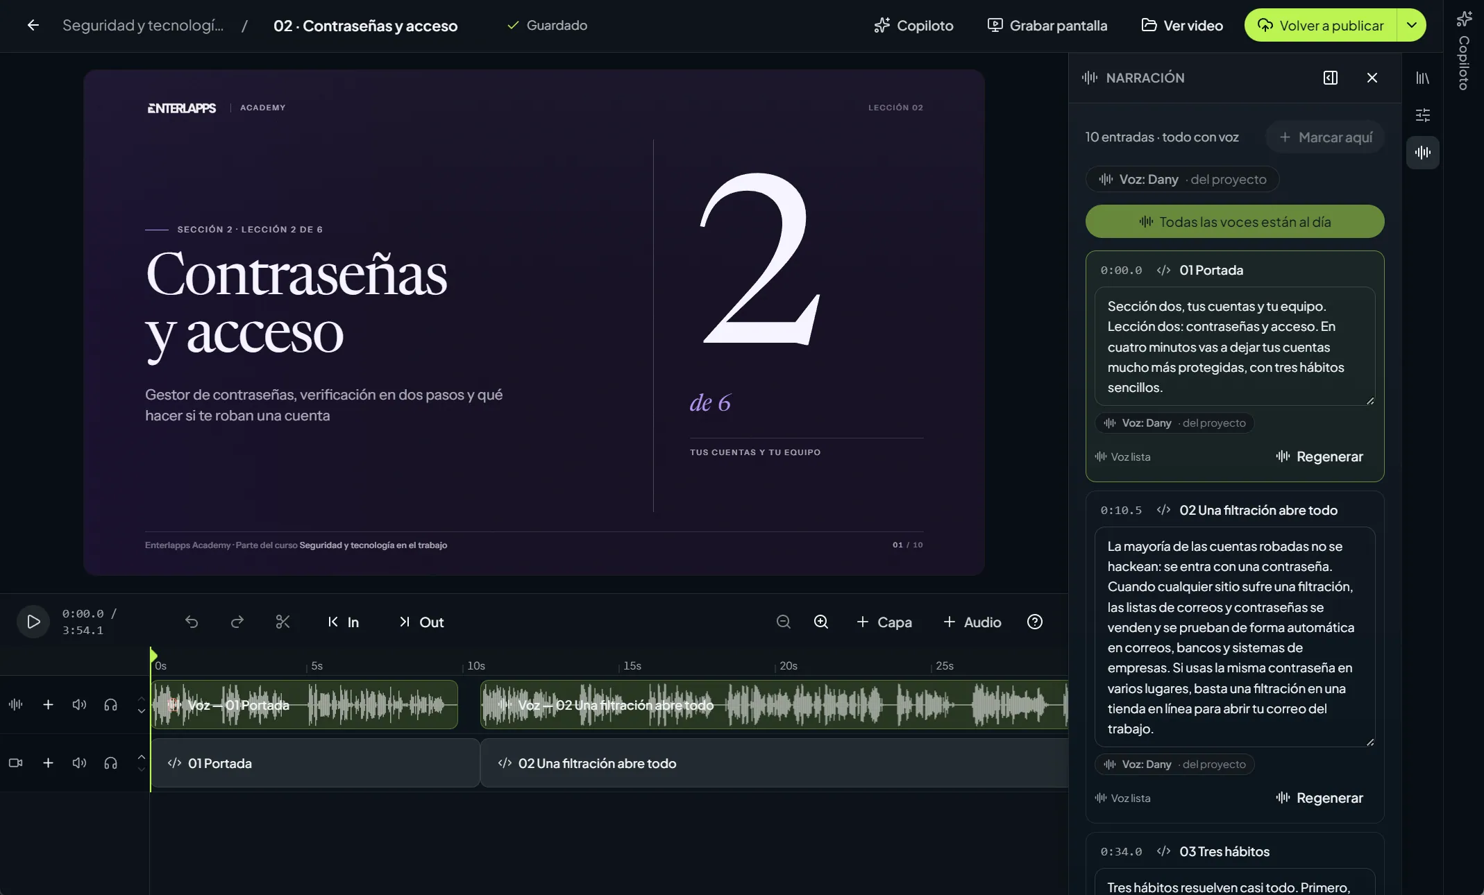Zoom in the timeline
The image size is (1484, 895).
(821, 622)
